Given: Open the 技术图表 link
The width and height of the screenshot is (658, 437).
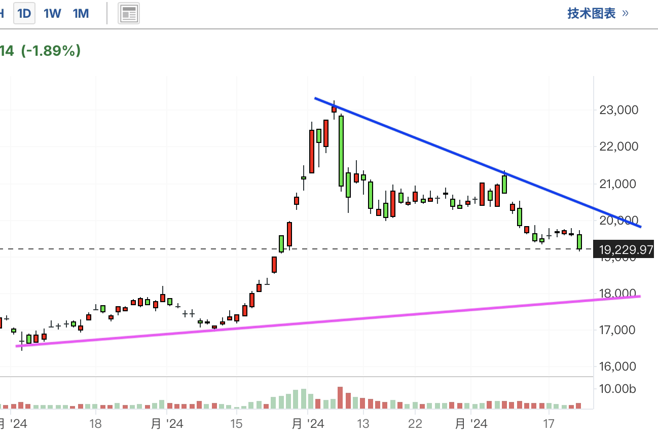Looking at the screenshot, I should 598,13.
